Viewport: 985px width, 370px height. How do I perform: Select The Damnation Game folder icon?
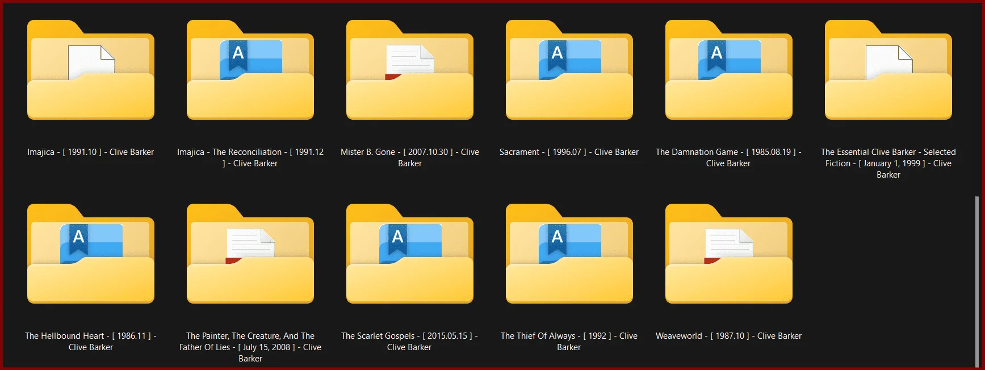coord(729,70)
